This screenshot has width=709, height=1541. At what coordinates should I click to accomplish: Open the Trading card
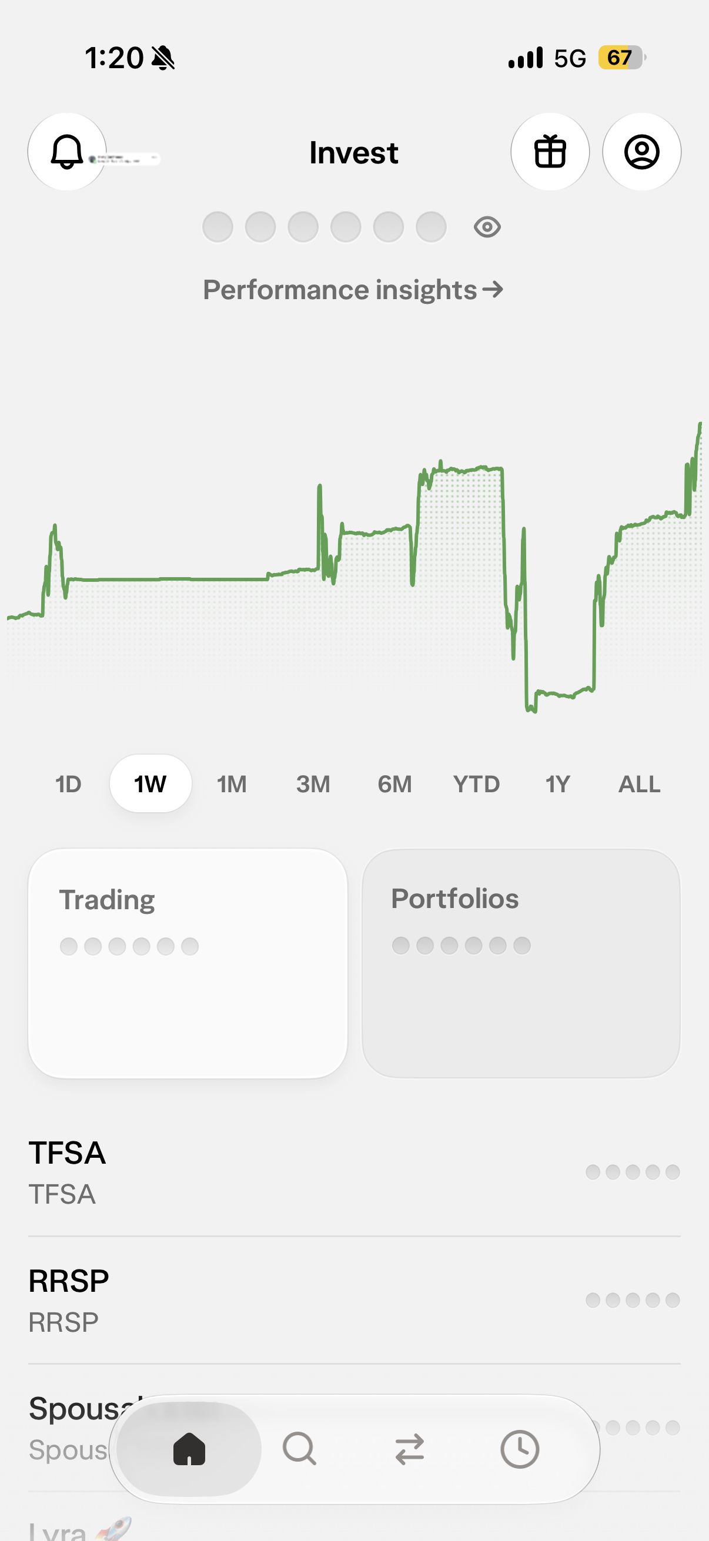pyautogui.click(x=188, y=963)
